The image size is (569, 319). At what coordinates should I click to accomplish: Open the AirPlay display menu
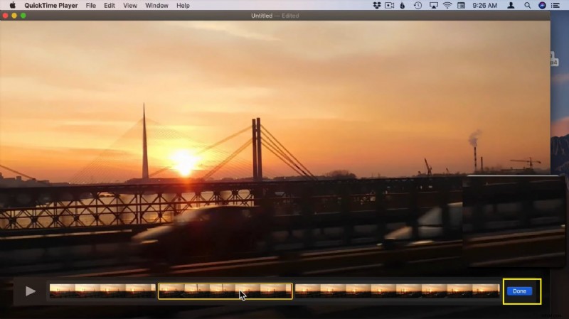coord(432,5)
